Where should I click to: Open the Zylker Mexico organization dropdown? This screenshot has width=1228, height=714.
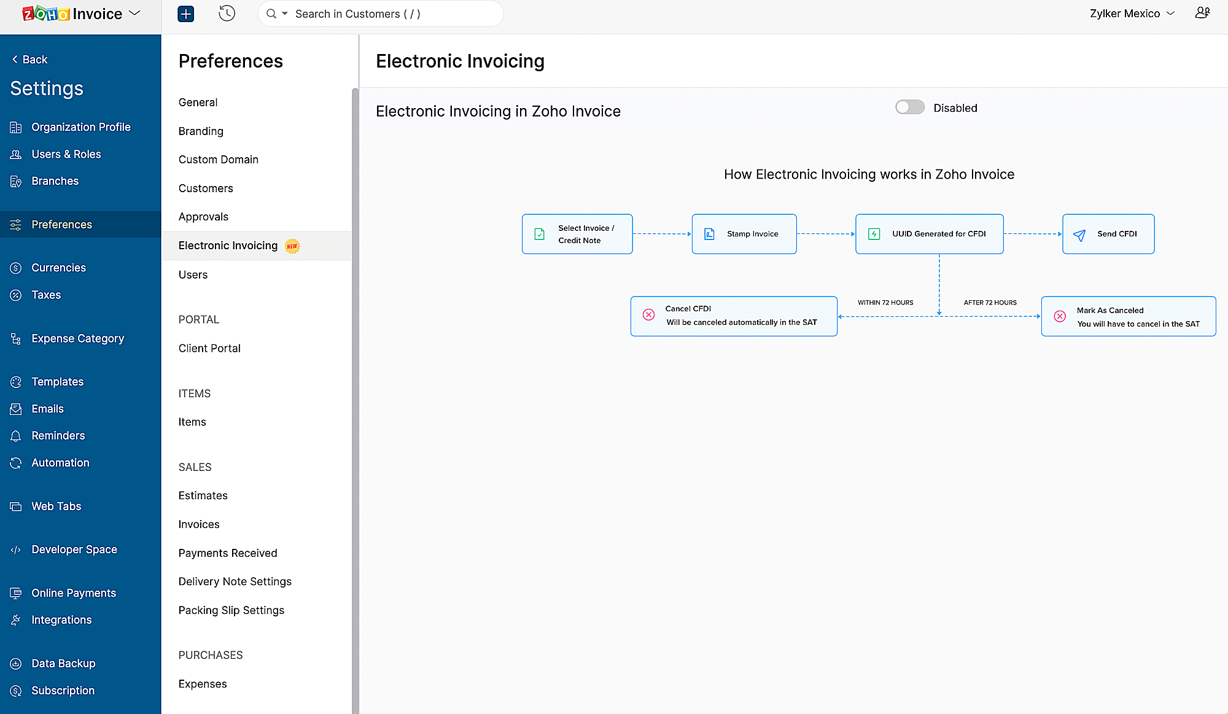(x=1132, y=13)
